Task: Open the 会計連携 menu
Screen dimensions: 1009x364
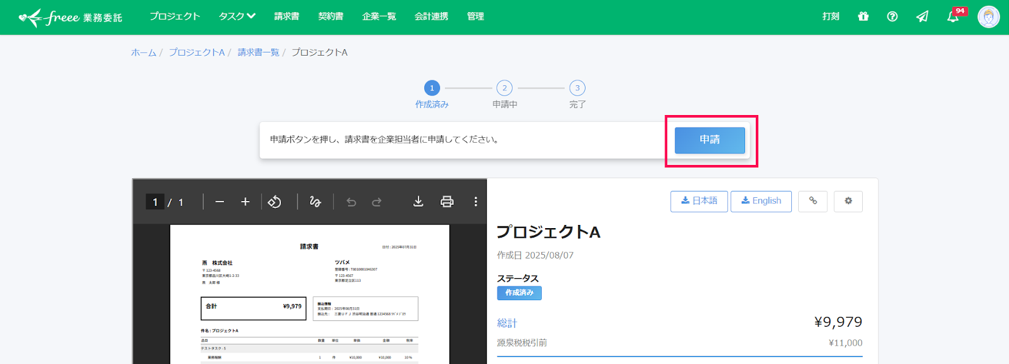Action: 432,16
